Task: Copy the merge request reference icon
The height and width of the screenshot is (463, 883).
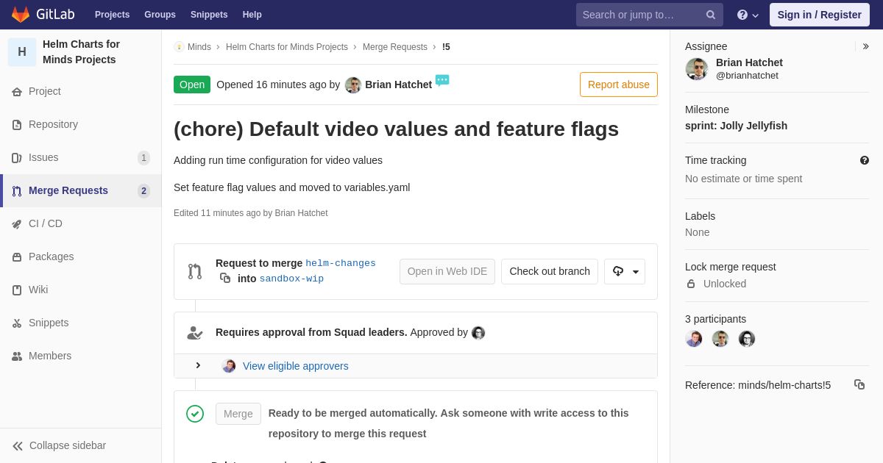Action: 859,384
